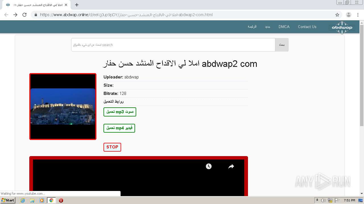Open the abdwap logo home link

click(x=342, y=27)
